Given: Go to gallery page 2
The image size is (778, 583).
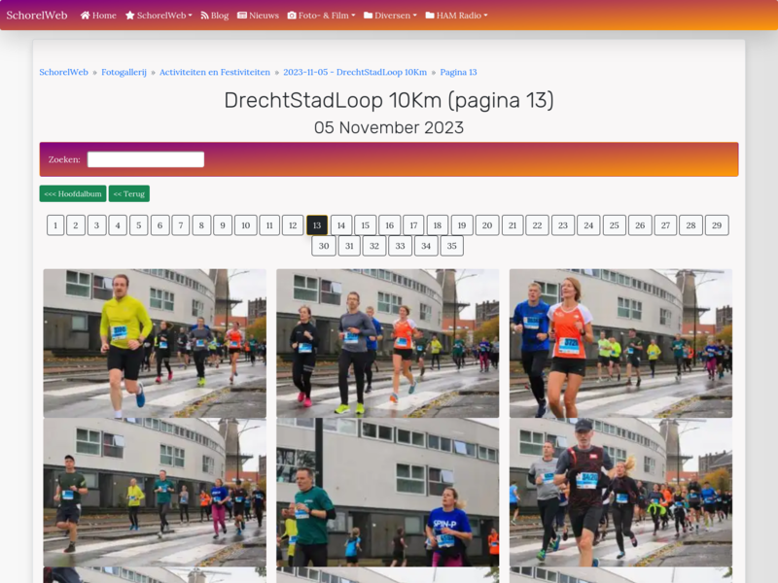Looking at the screenshot, I should coord(76,225).
